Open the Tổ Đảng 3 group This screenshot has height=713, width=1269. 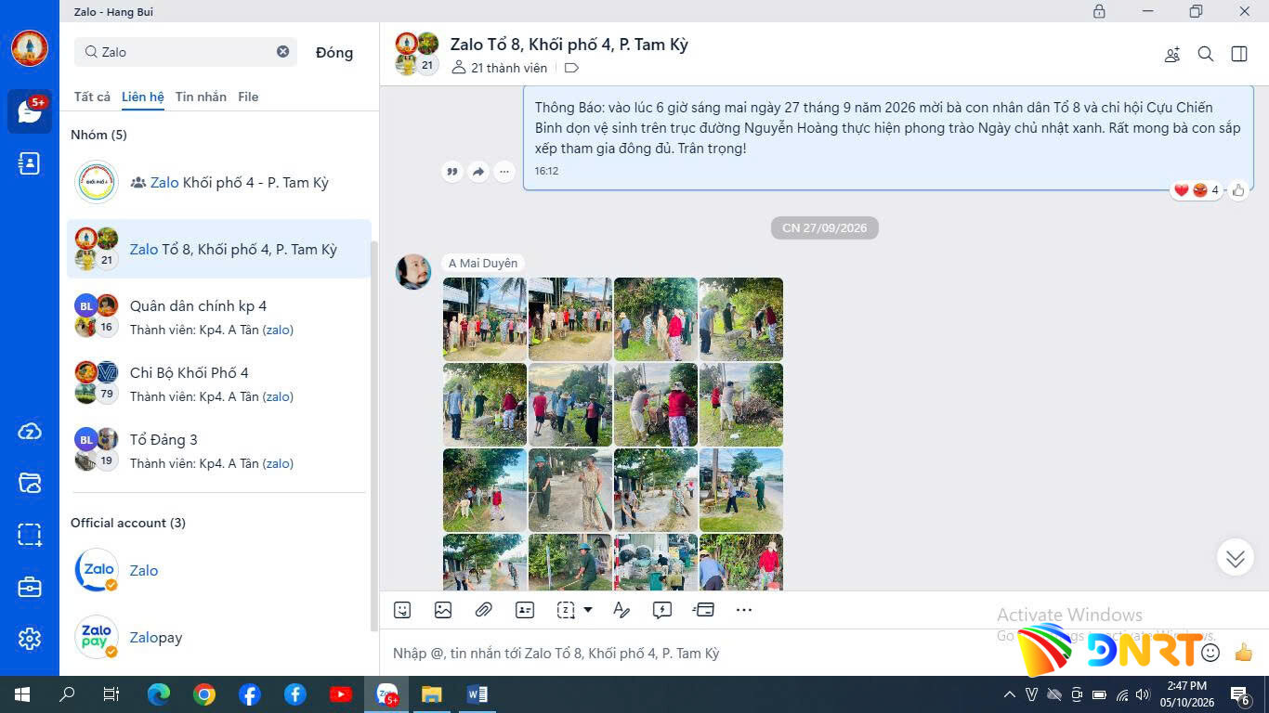[219, 449]
